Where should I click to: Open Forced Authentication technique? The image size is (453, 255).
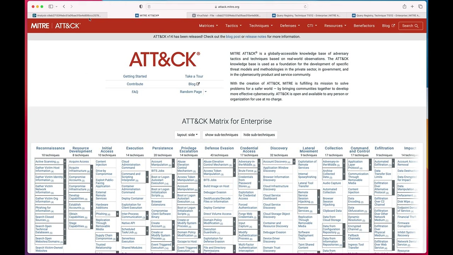point(248,206)
